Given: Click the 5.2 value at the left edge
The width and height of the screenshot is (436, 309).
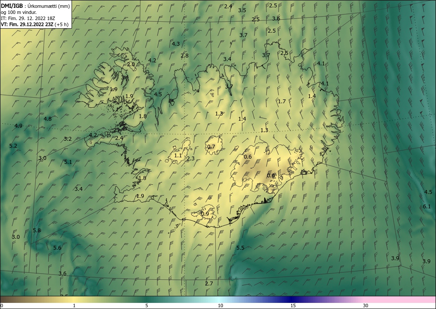Looking at the screenshot, I should tap(13, 146).
